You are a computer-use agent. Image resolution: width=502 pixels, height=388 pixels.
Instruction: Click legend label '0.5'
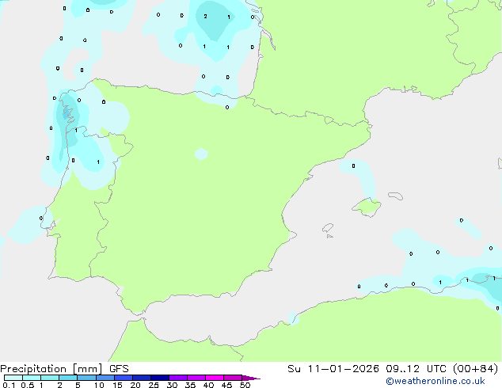tap(28, 385)
